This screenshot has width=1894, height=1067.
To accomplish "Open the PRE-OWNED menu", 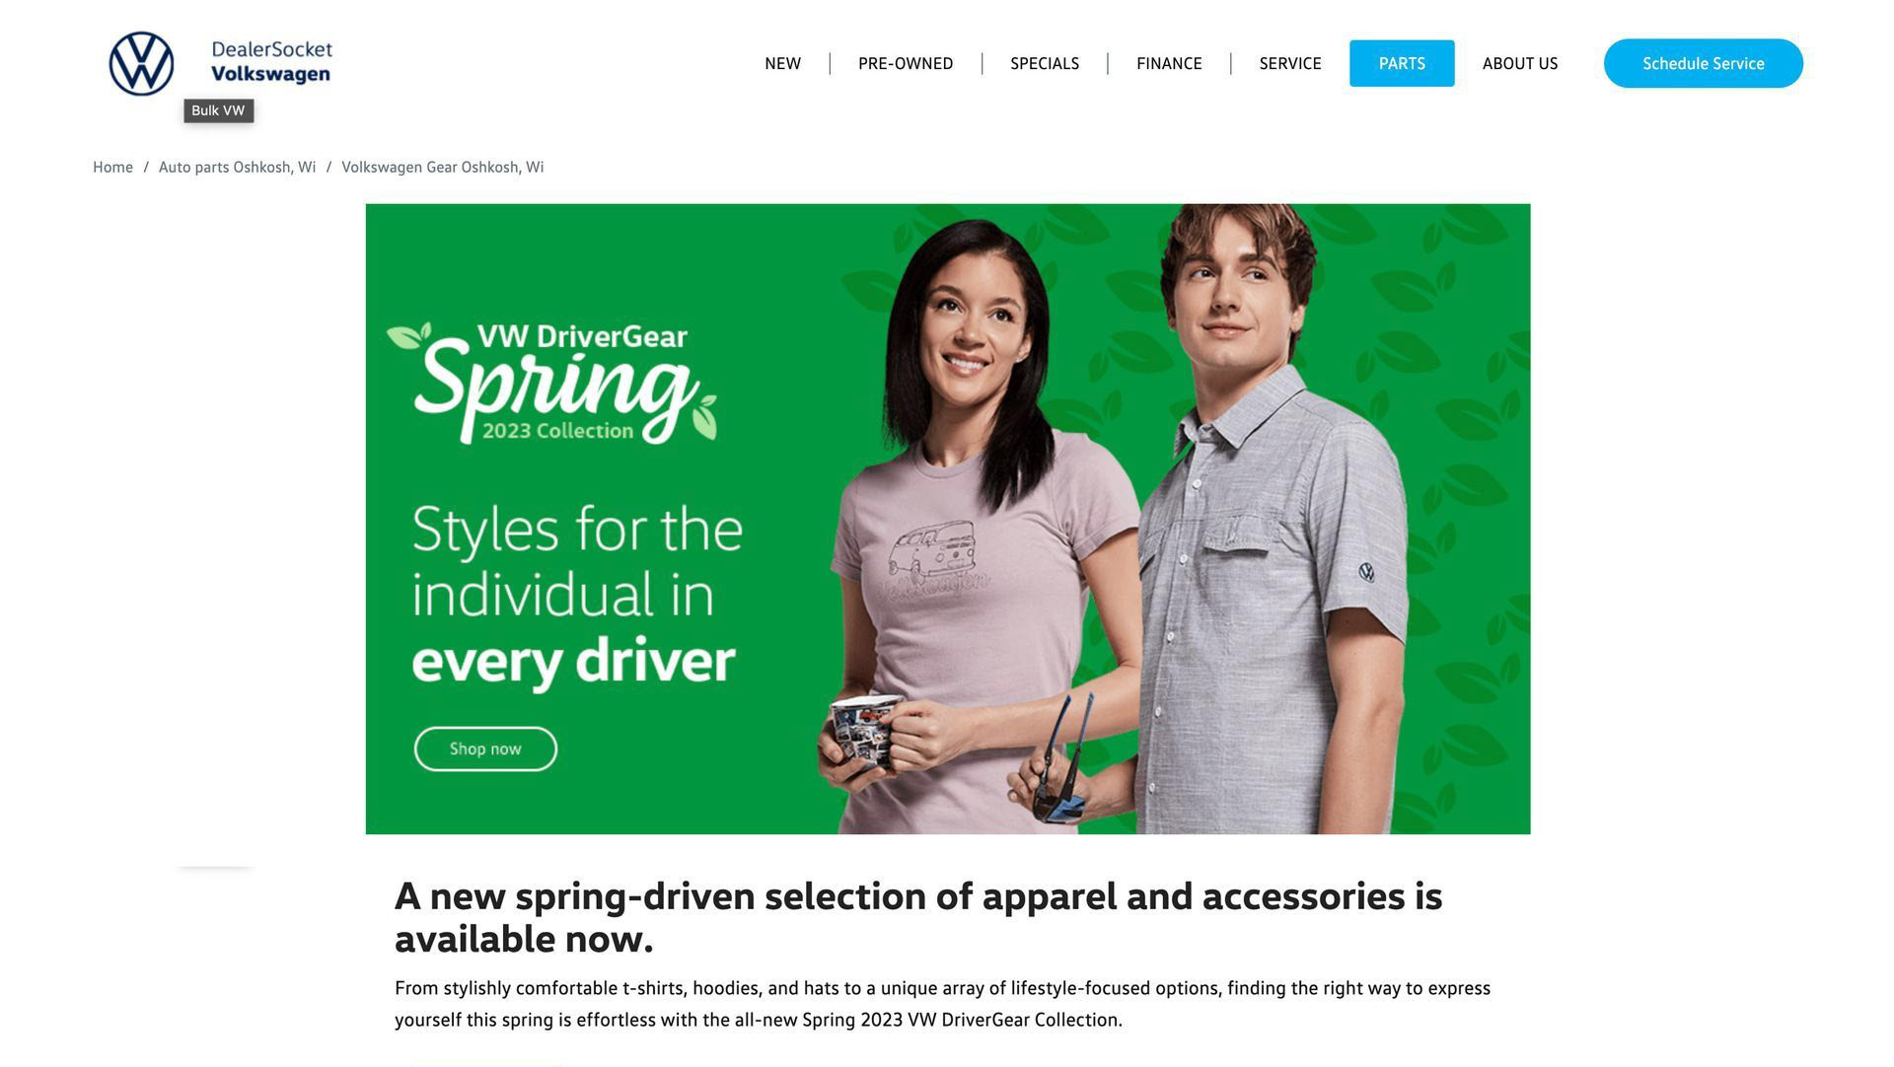I will coord(906,63).
